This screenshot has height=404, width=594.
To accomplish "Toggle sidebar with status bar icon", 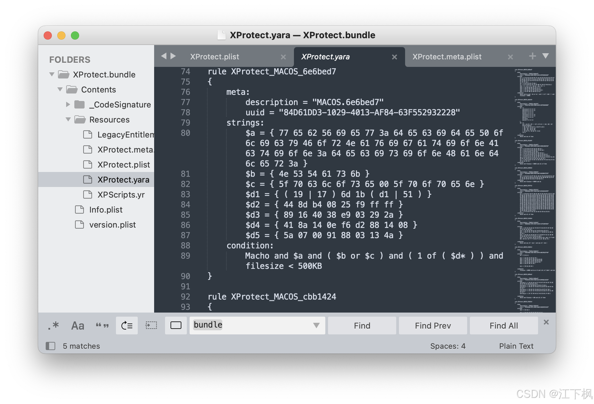I will coord(50,346).
